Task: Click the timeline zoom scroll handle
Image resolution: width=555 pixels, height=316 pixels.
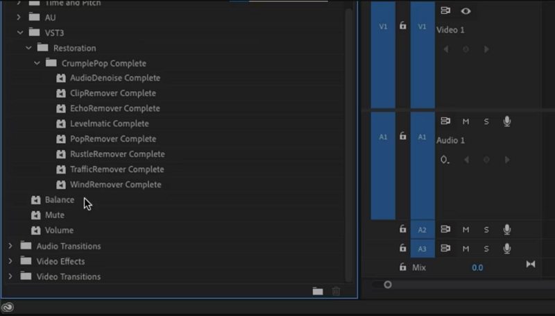Action: coord(388,285)
